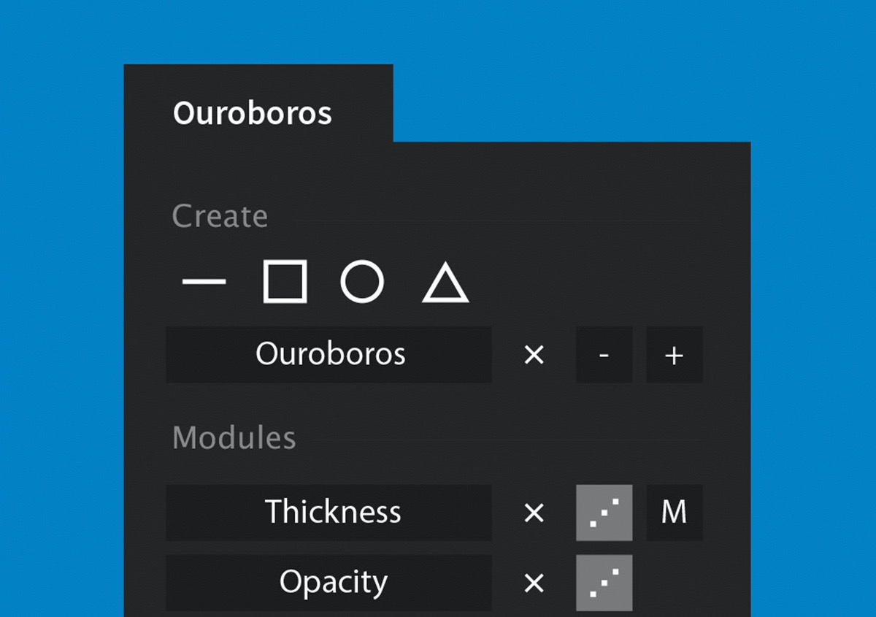
Task: Toggle the dotted graph icon for Thickness
Action: pyautogui.click(x=604, y=513)
